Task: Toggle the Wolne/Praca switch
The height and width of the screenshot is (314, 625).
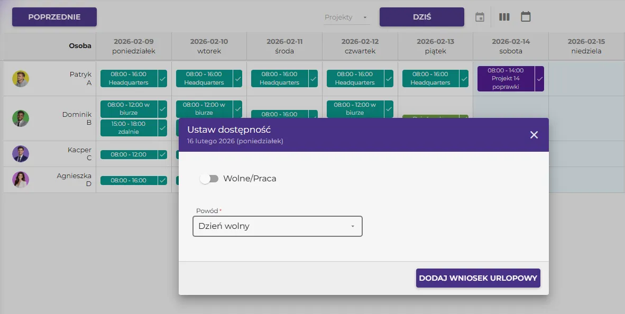Action: click(209, 179)
